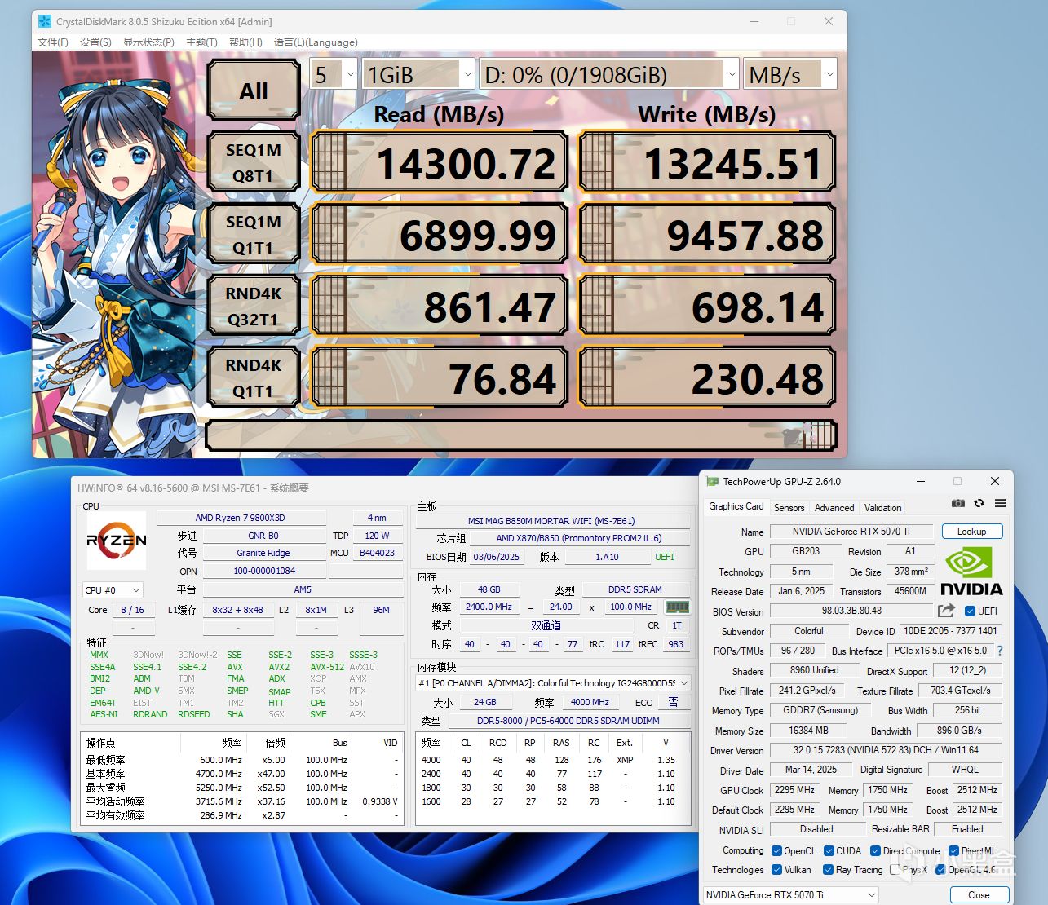Open the GPU selection dropdown in GPU-Z

791,895
